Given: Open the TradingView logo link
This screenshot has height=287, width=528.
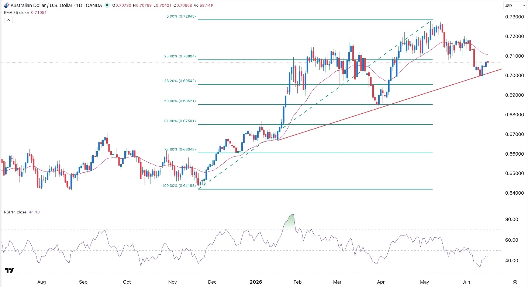Looking at the screenshot, I should pos(9,270).
